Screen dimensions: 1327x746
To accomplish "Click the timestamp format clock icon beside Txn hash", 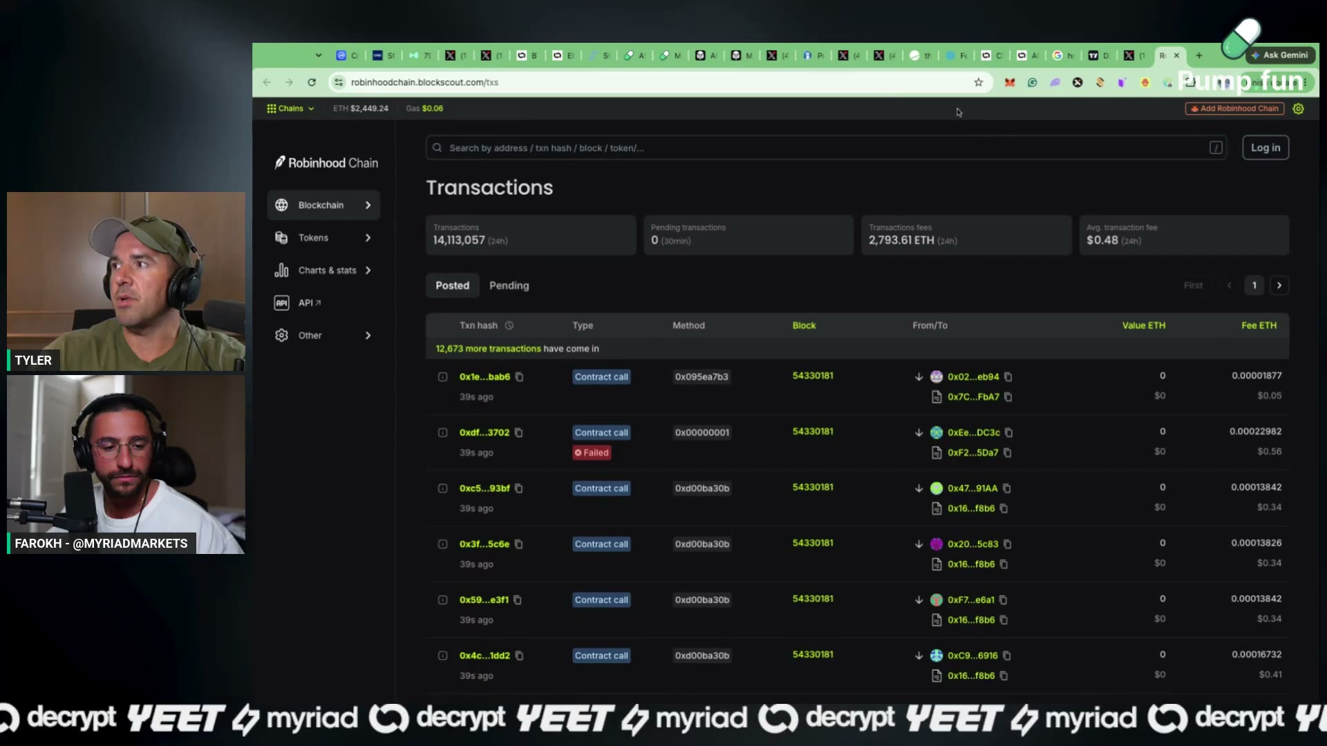I will click(509, 326).
